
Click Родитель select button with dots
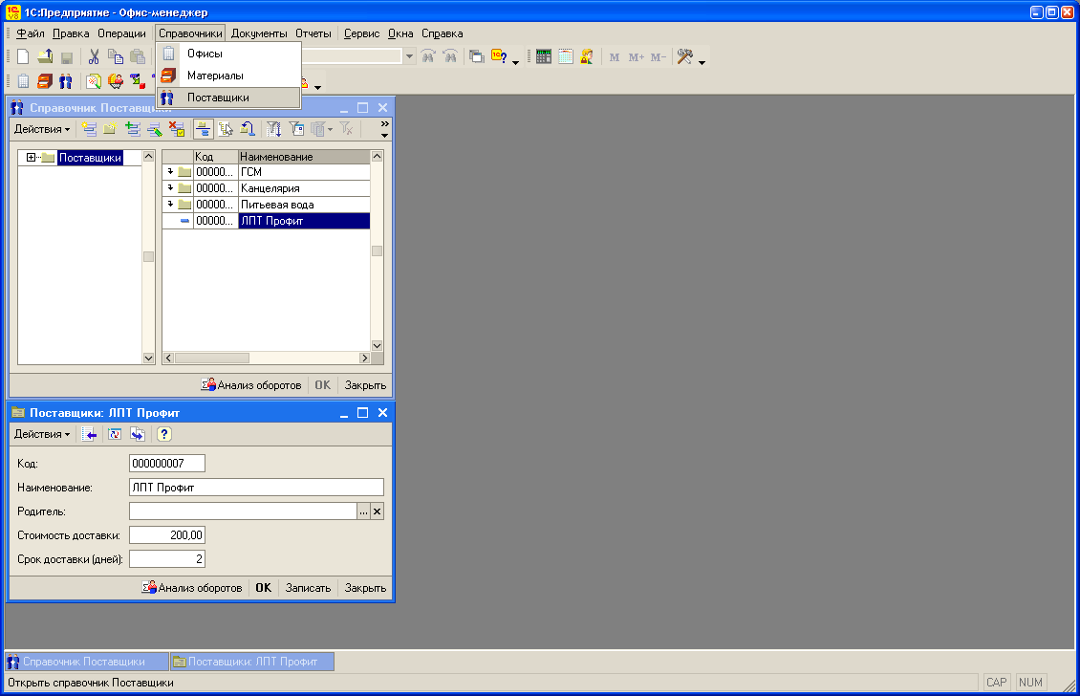coord(364,511)
